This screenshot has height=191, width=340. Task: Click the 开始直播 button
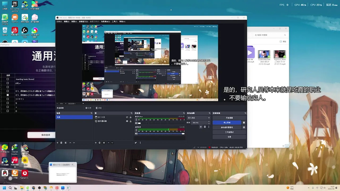[229, 118]
